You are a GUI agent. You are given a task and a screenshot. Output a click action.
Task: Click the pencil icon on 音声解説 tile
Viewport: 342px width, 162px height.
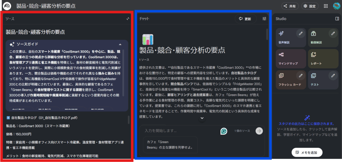point(301,33)
